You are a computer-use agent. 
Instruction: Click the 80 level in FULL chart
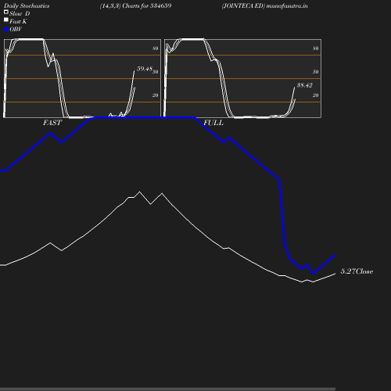[316, 48]
